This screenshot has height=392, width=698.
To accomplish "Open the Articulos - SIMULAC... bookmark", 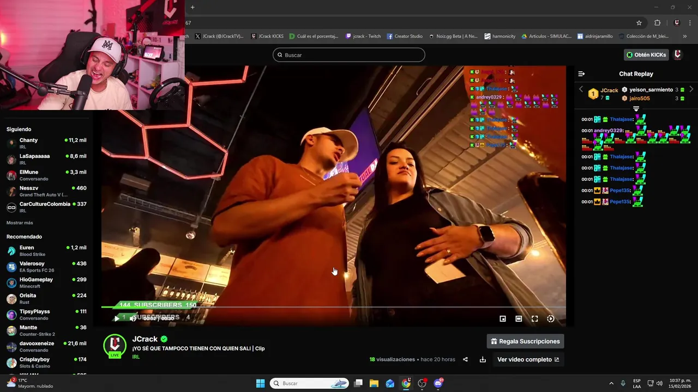I will 546,36.
